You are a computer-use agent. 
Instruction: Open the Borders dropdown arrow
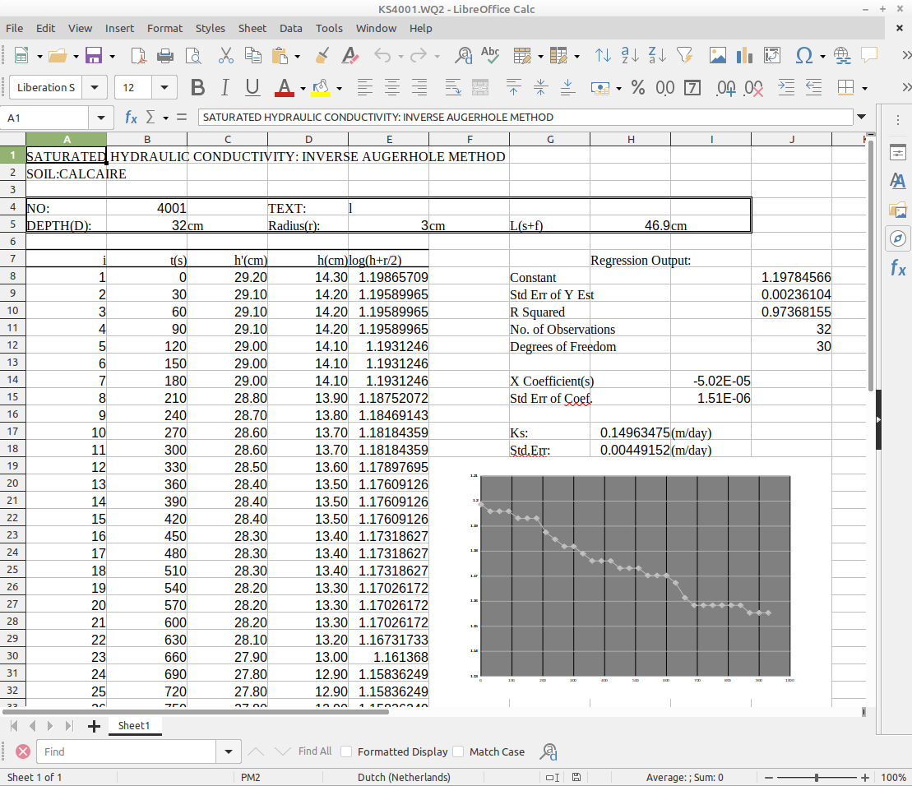point(865,88)
